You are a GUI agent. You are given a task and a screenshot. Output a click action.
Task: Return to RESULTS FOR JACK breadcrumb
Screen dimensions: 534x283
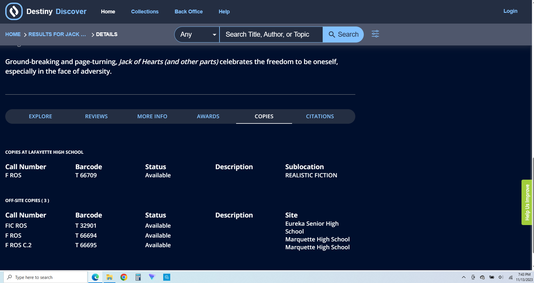57,34
